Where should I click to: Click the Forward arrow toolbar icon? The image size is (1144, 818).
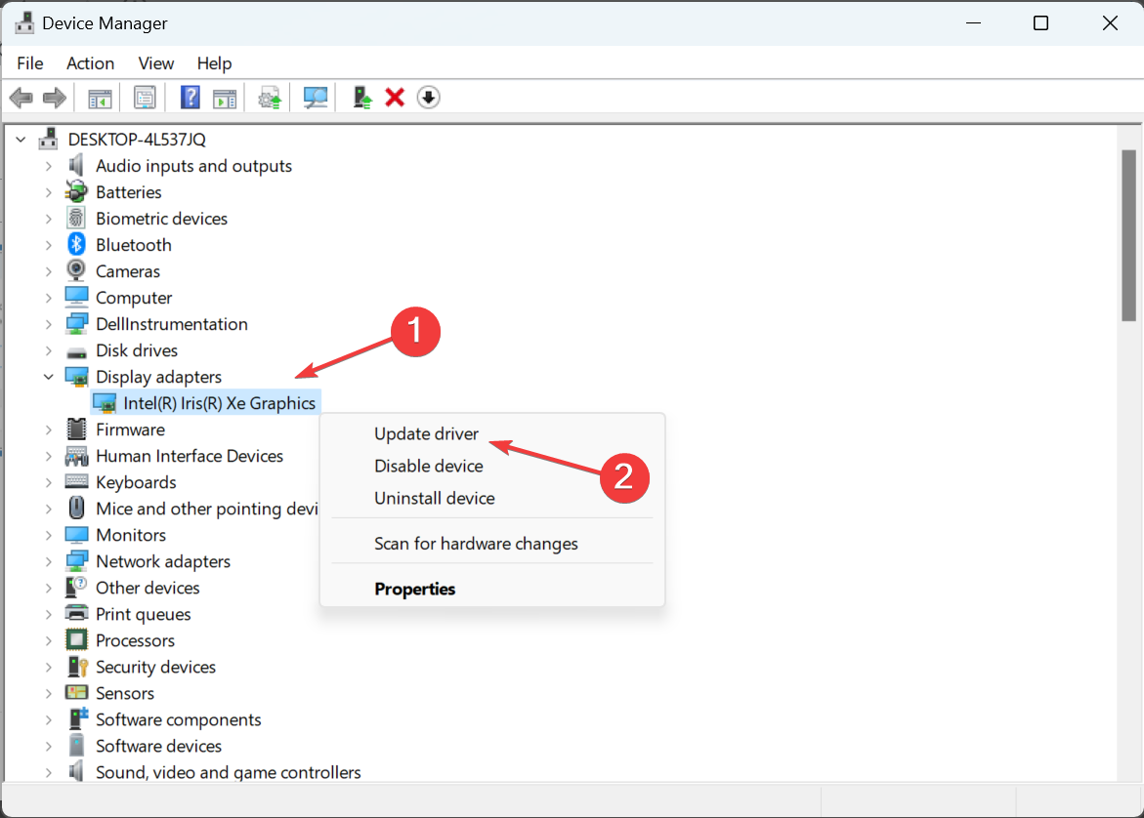click(x=55, y=98)
